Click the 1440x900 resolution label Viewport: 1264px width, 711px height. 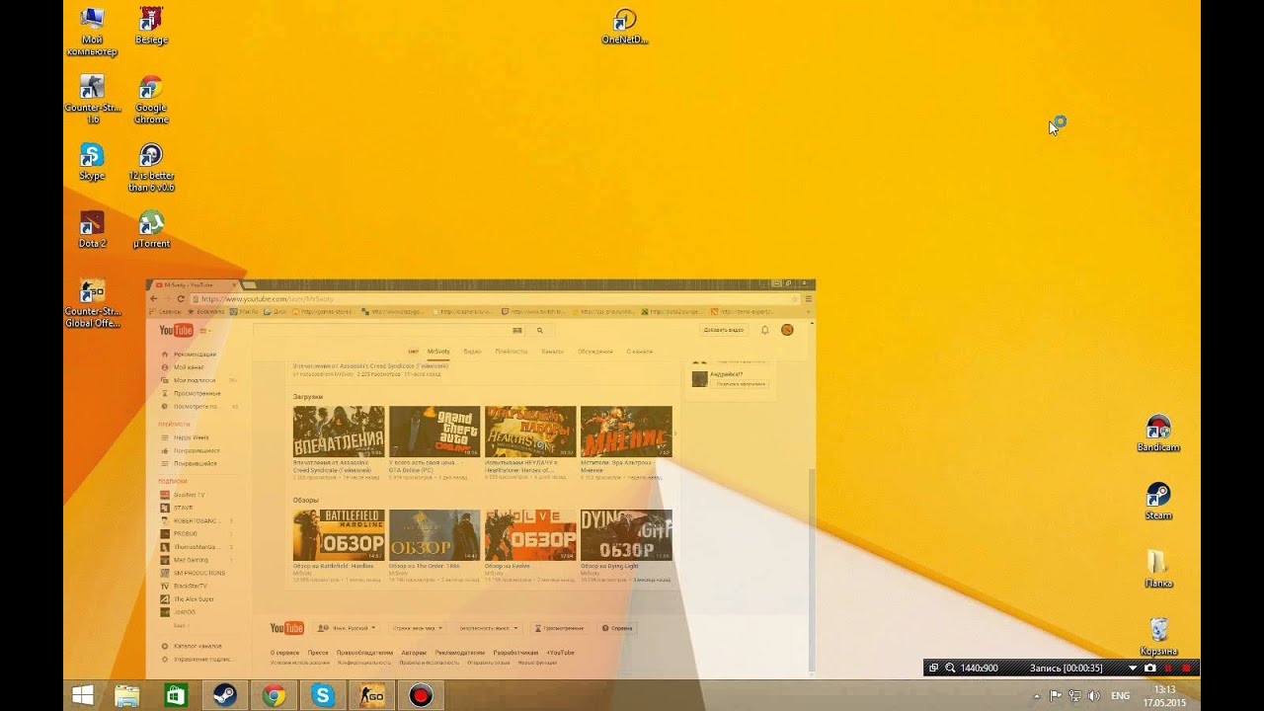(979, 669)
